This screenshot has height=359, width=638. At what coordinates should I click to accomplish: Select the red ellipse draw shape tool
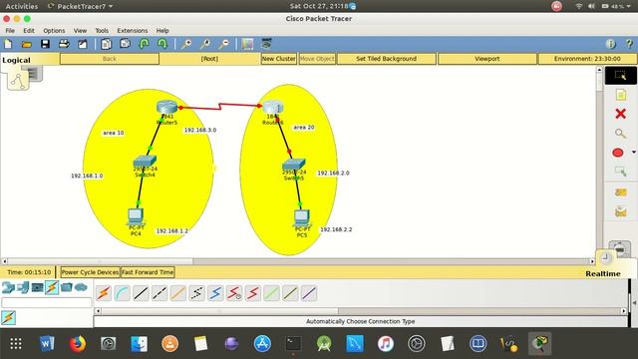(x=618, y=153)
